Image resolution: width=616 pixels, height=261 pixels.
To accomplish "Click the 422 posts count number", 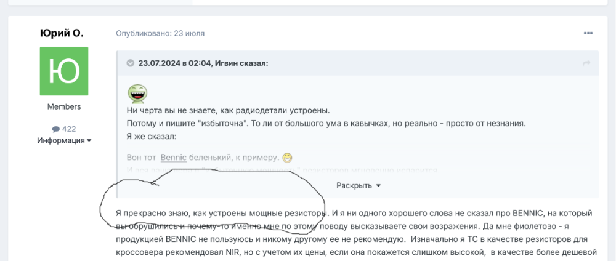I will [69, 129].
